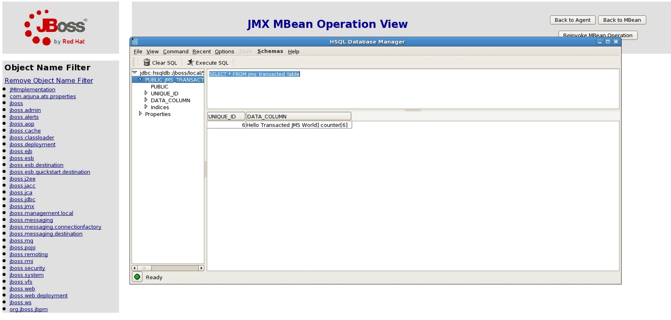
Task: Open the jboss.cache domain link
Action: coord(25,131)
